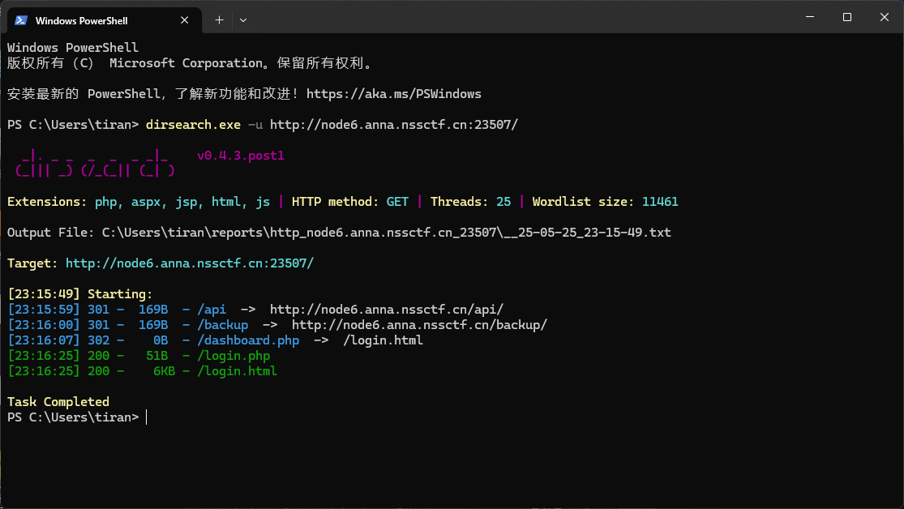904x509 pixels.
Task: Close the terminal window
Action: point(884,18)
